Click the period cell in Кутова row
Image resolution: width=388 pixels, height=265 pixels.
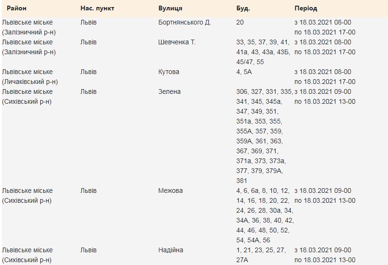325,76
